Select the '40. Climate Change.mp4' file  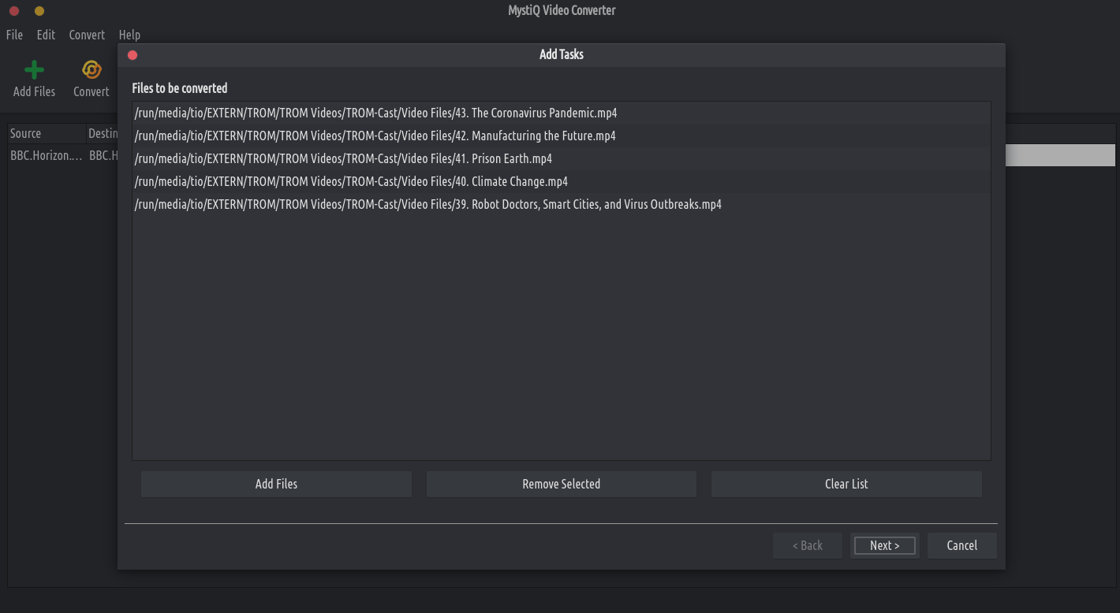coord(561,181)
